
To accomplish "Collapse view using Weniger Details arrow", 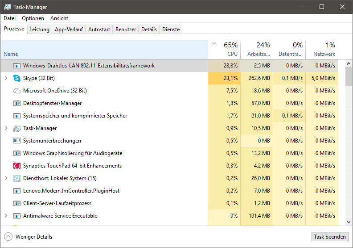I will pyautogui.click(x=8, y=237).
